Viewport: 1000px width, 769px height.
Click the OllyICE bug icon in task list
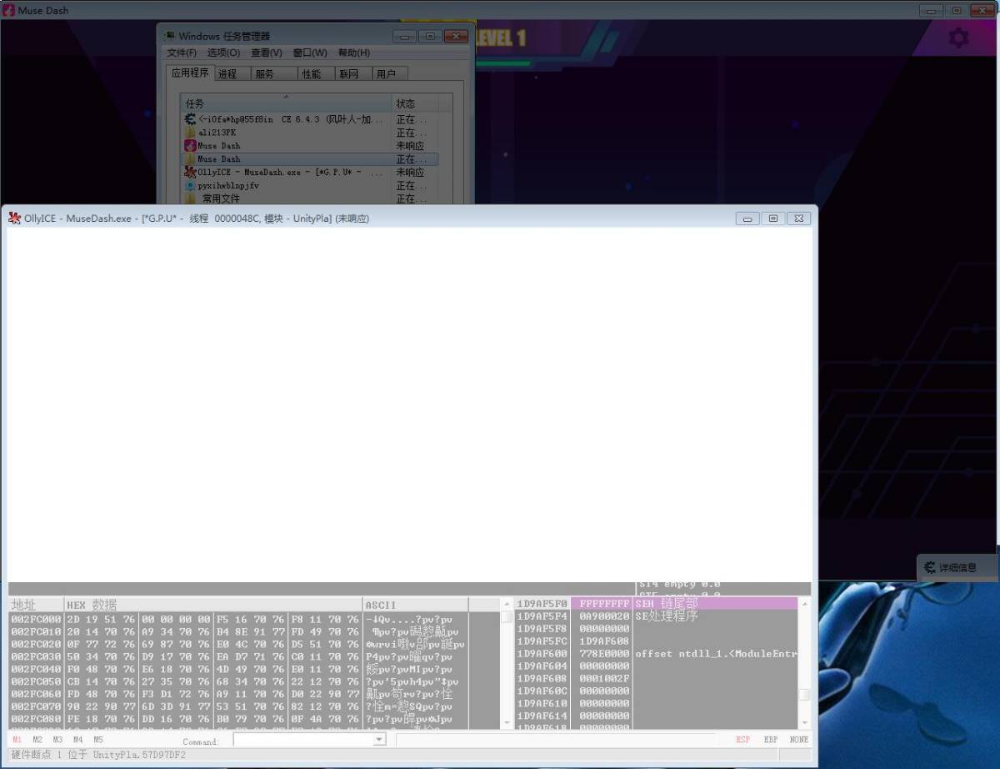click(190, 173)
